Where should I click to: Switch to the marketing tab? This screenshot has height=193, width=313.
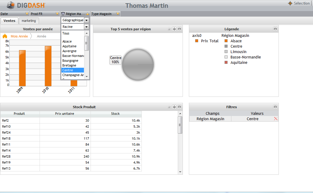(x=29, y=21)
